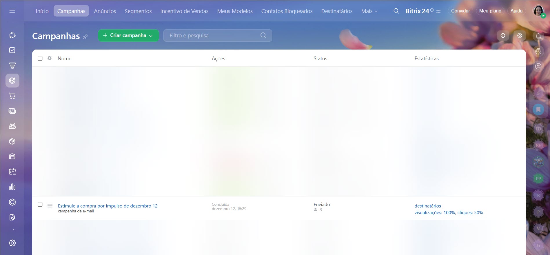Click the notifications bell icon
The width and height of the screenshot is (550, 255).
click(538, 36)
